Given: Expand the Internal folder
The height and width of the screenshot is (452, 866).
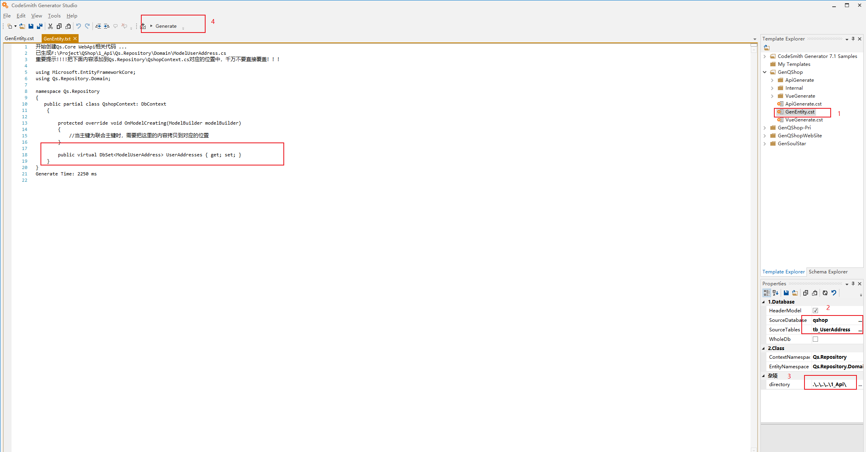Looking at the screenshot, I should coord(772,88).
